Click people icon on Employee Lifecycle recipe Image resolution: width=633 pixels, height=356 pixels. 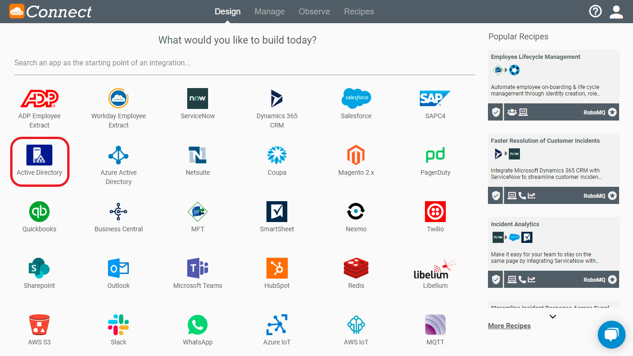(512, 112)
